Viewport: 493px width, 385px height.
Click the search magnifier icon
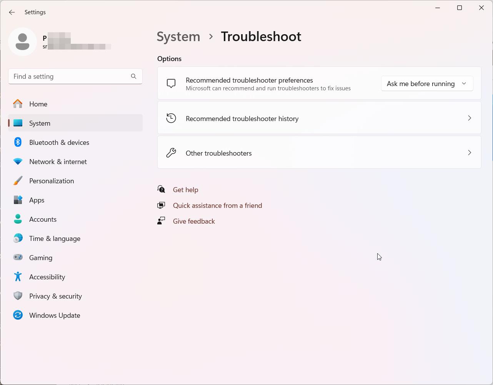pyautogui.click(x=133, y=76)
